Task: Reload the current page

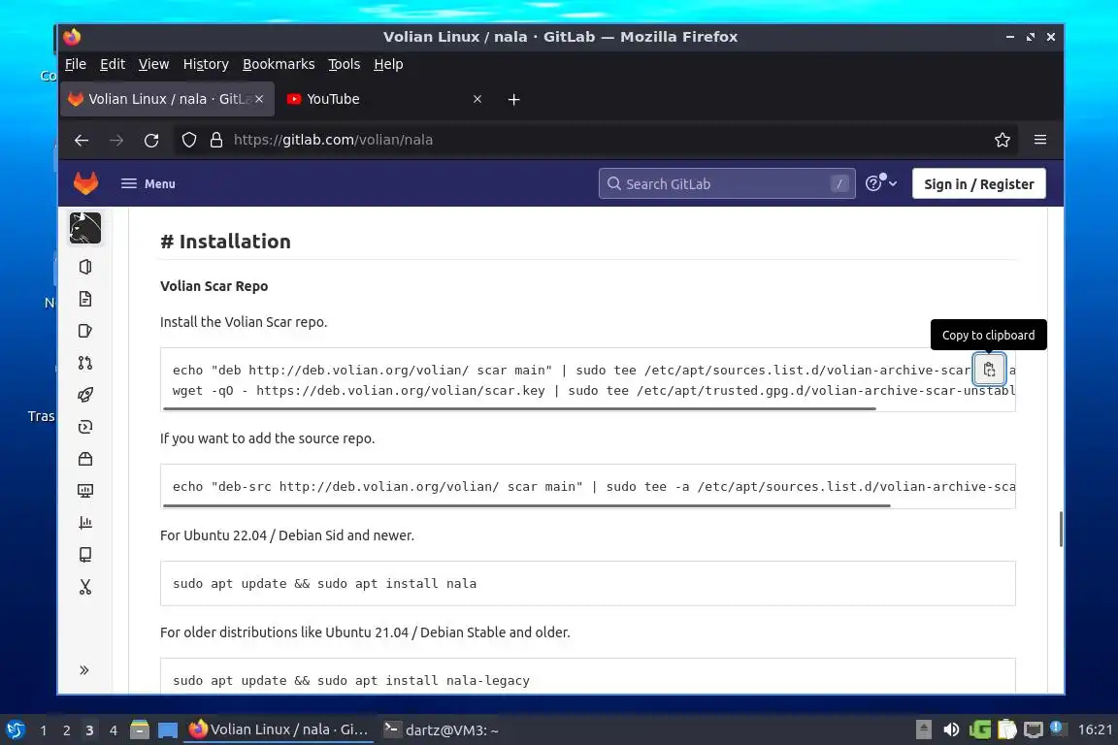Action: [151, 141]
